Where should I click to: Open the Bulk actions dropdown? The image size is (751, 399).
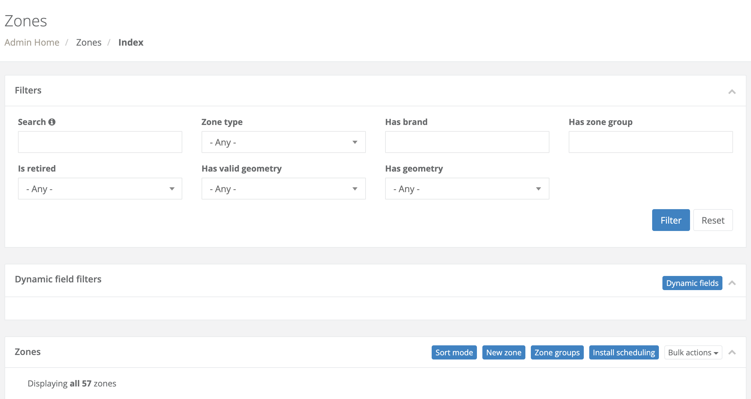(693, 352)
